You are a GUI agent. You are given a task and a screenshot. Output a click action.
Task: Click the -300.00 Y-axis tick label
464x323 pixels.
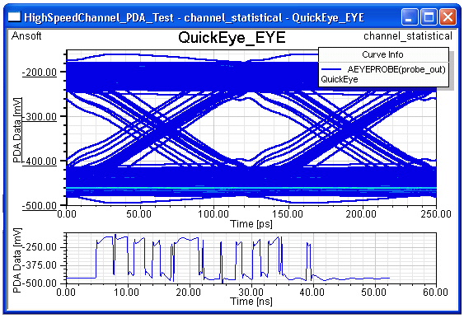pyautogui.click(x=39, y=117)
